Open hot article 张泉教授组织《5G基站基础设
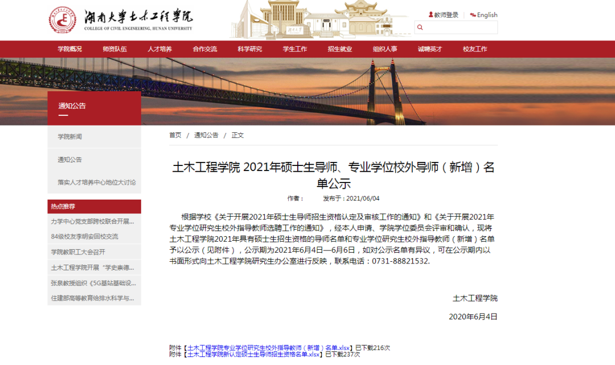 coord(93,283)
